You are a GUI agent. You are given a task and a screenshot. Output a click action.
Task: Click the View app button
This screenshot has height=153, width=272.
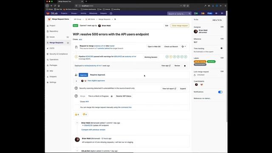166,66
